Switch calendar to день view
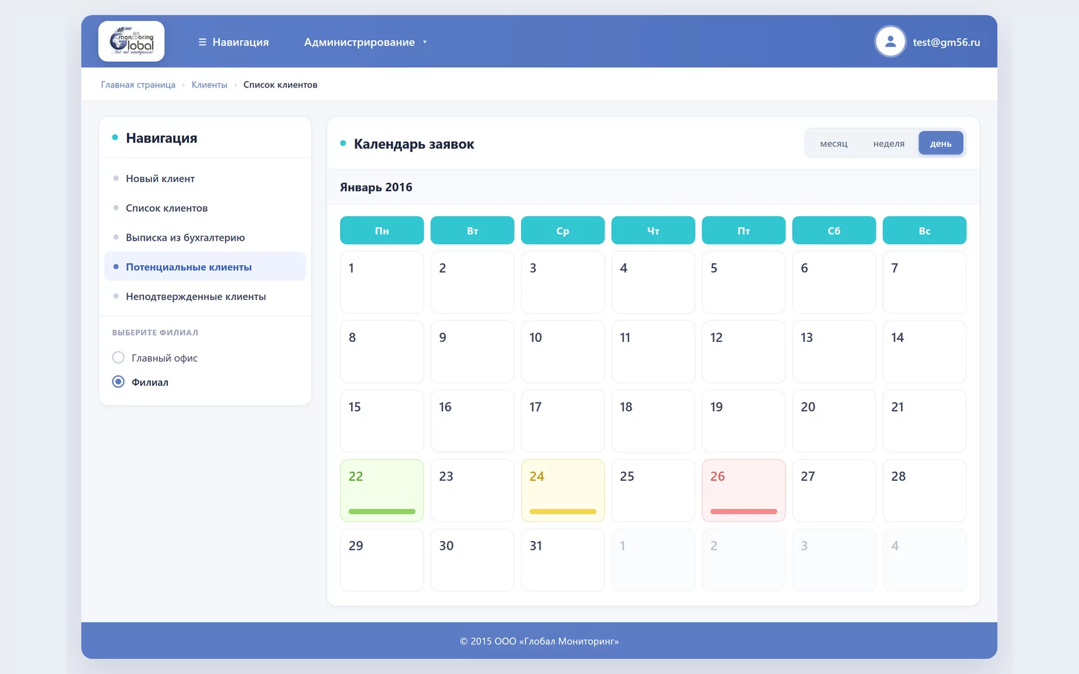Screen dimensions: 1079x674 click(941, 143)
